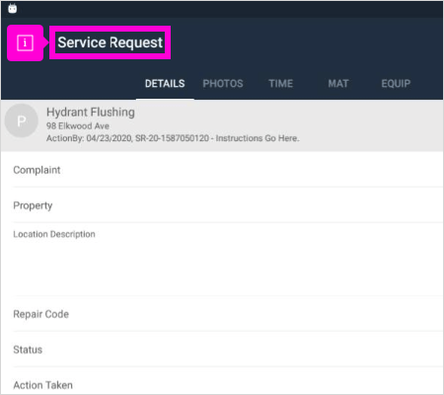Click the Android icon in status bar

(x=13, y=9)
